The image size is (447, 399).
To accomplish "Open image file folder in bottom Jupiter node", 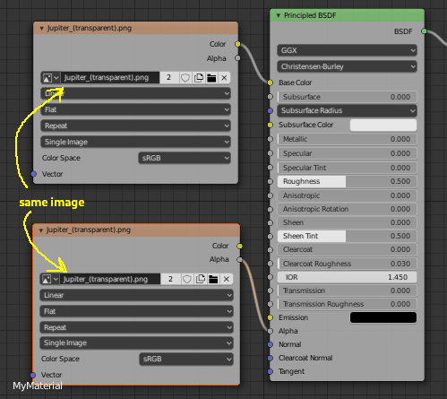I will [x=213, y=279].
